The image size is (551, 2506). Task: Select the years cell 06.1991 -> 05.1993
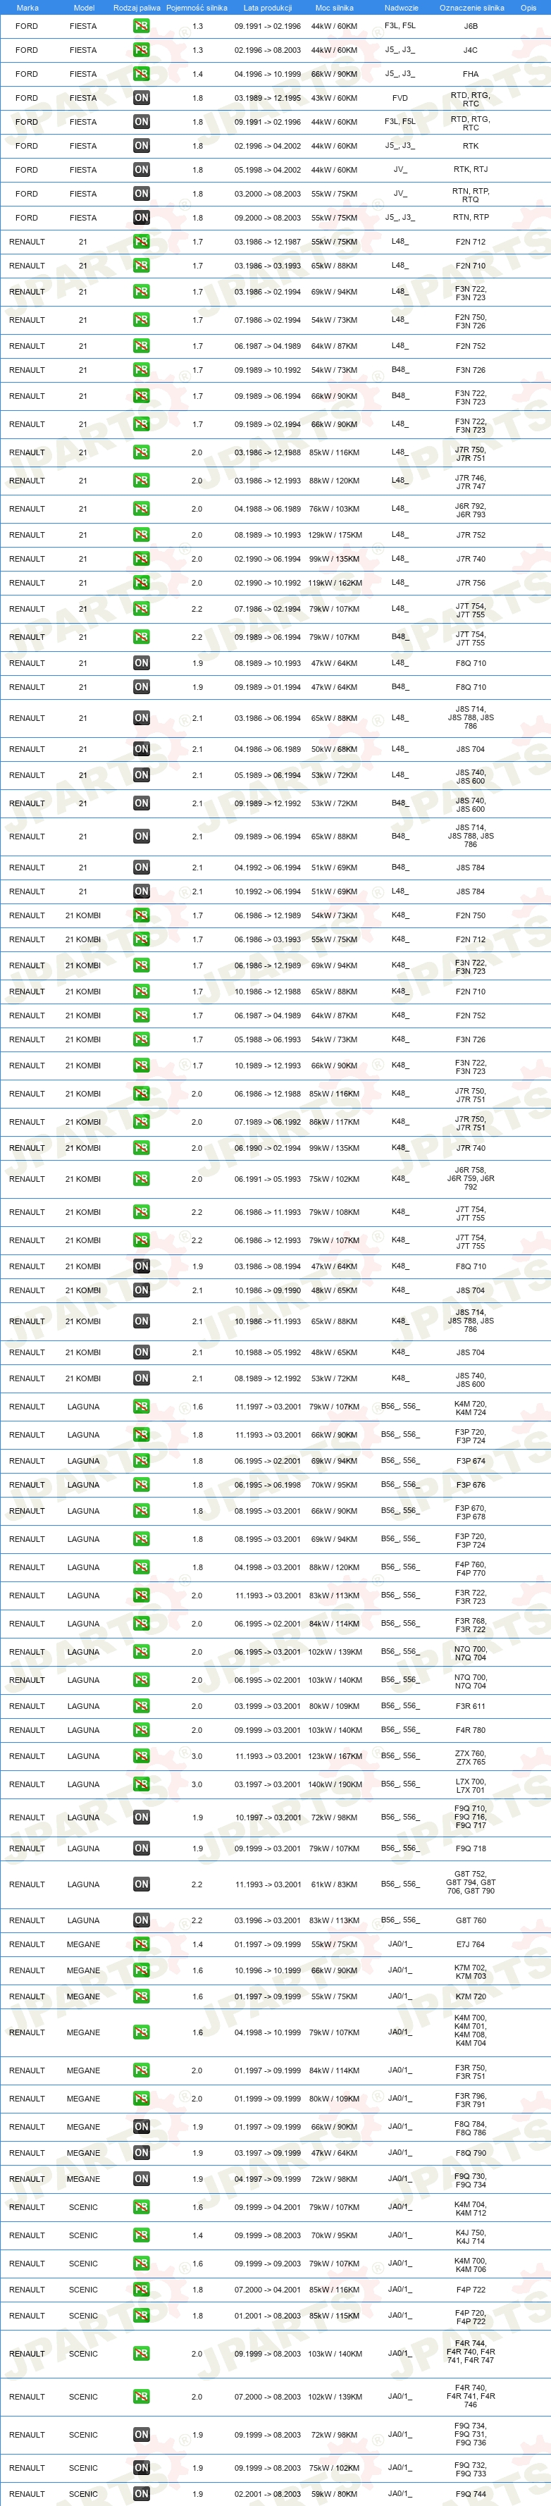coord(268,1179)
